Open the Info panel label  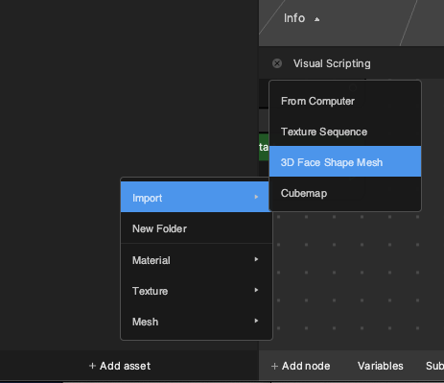pyautogui.click(x=294, y=18)
